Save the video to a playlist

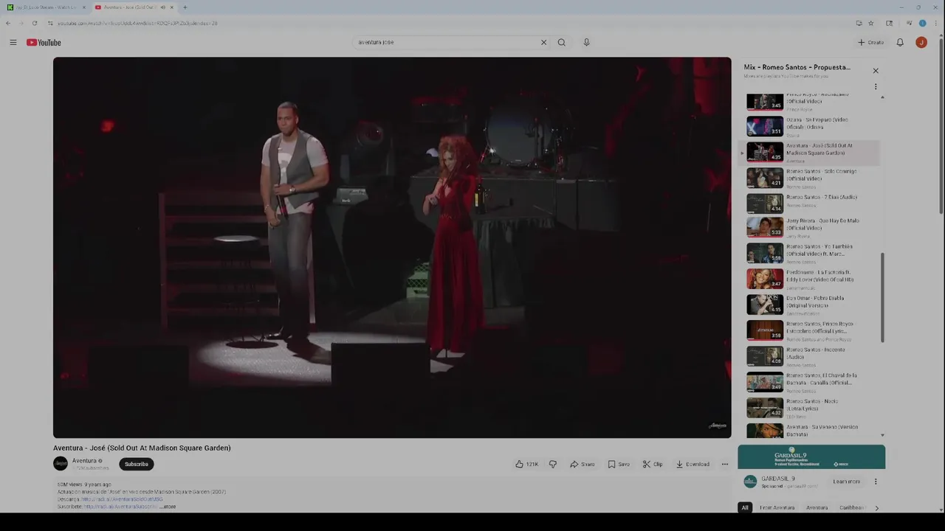point(619,465)
